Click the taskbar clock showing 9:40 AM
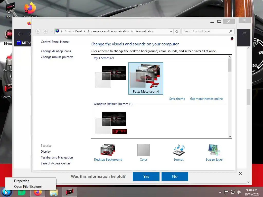 (252, 192)
